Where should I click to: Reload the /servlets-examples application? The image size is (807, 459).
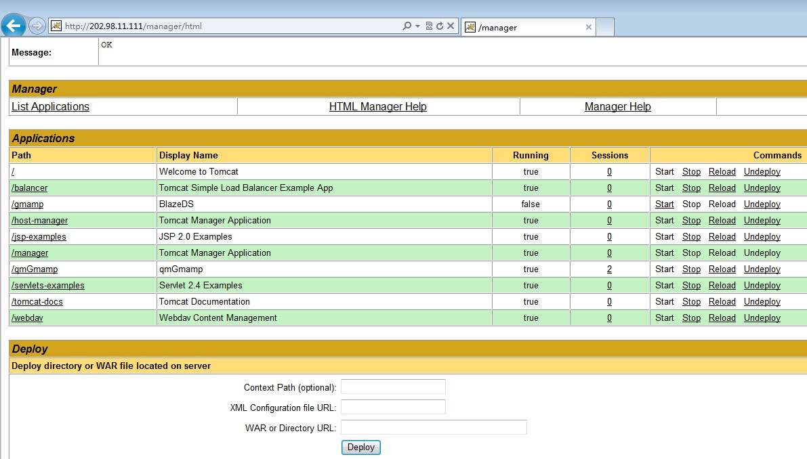[x=722, y=286]
